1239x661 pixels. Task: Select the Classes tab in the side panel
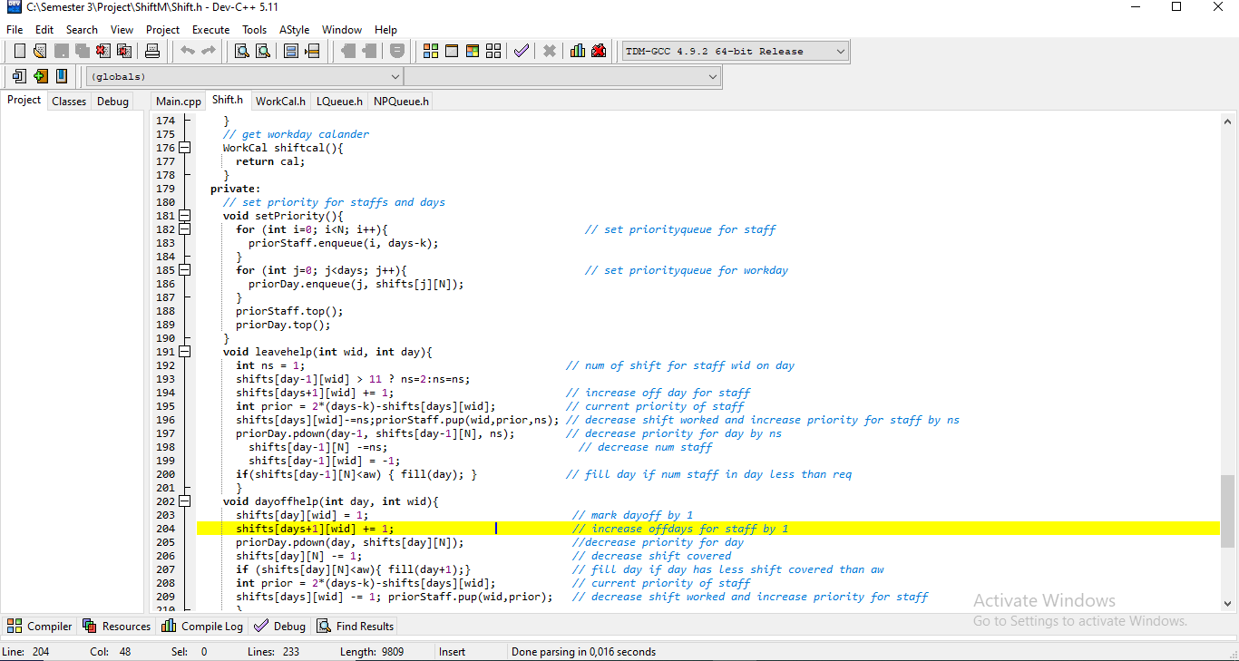tap(69, 102)
